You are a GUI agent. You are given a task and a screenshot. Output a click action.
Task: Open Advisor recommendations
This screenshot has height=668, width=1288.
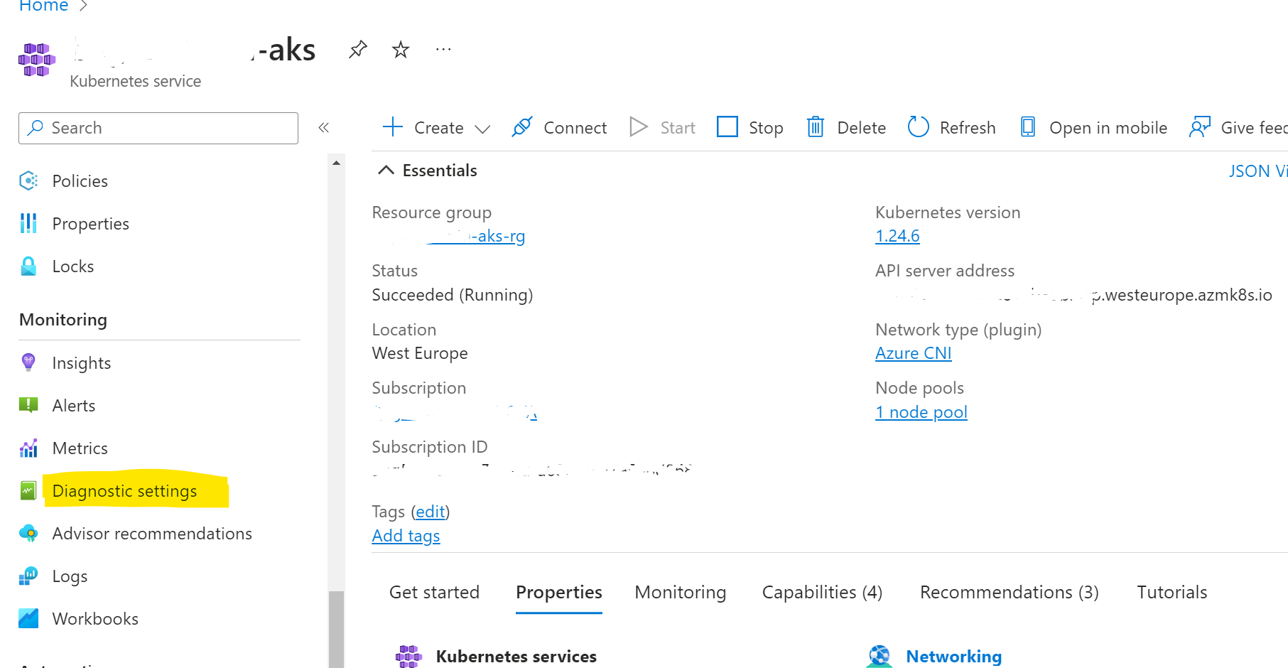(152, 533)
